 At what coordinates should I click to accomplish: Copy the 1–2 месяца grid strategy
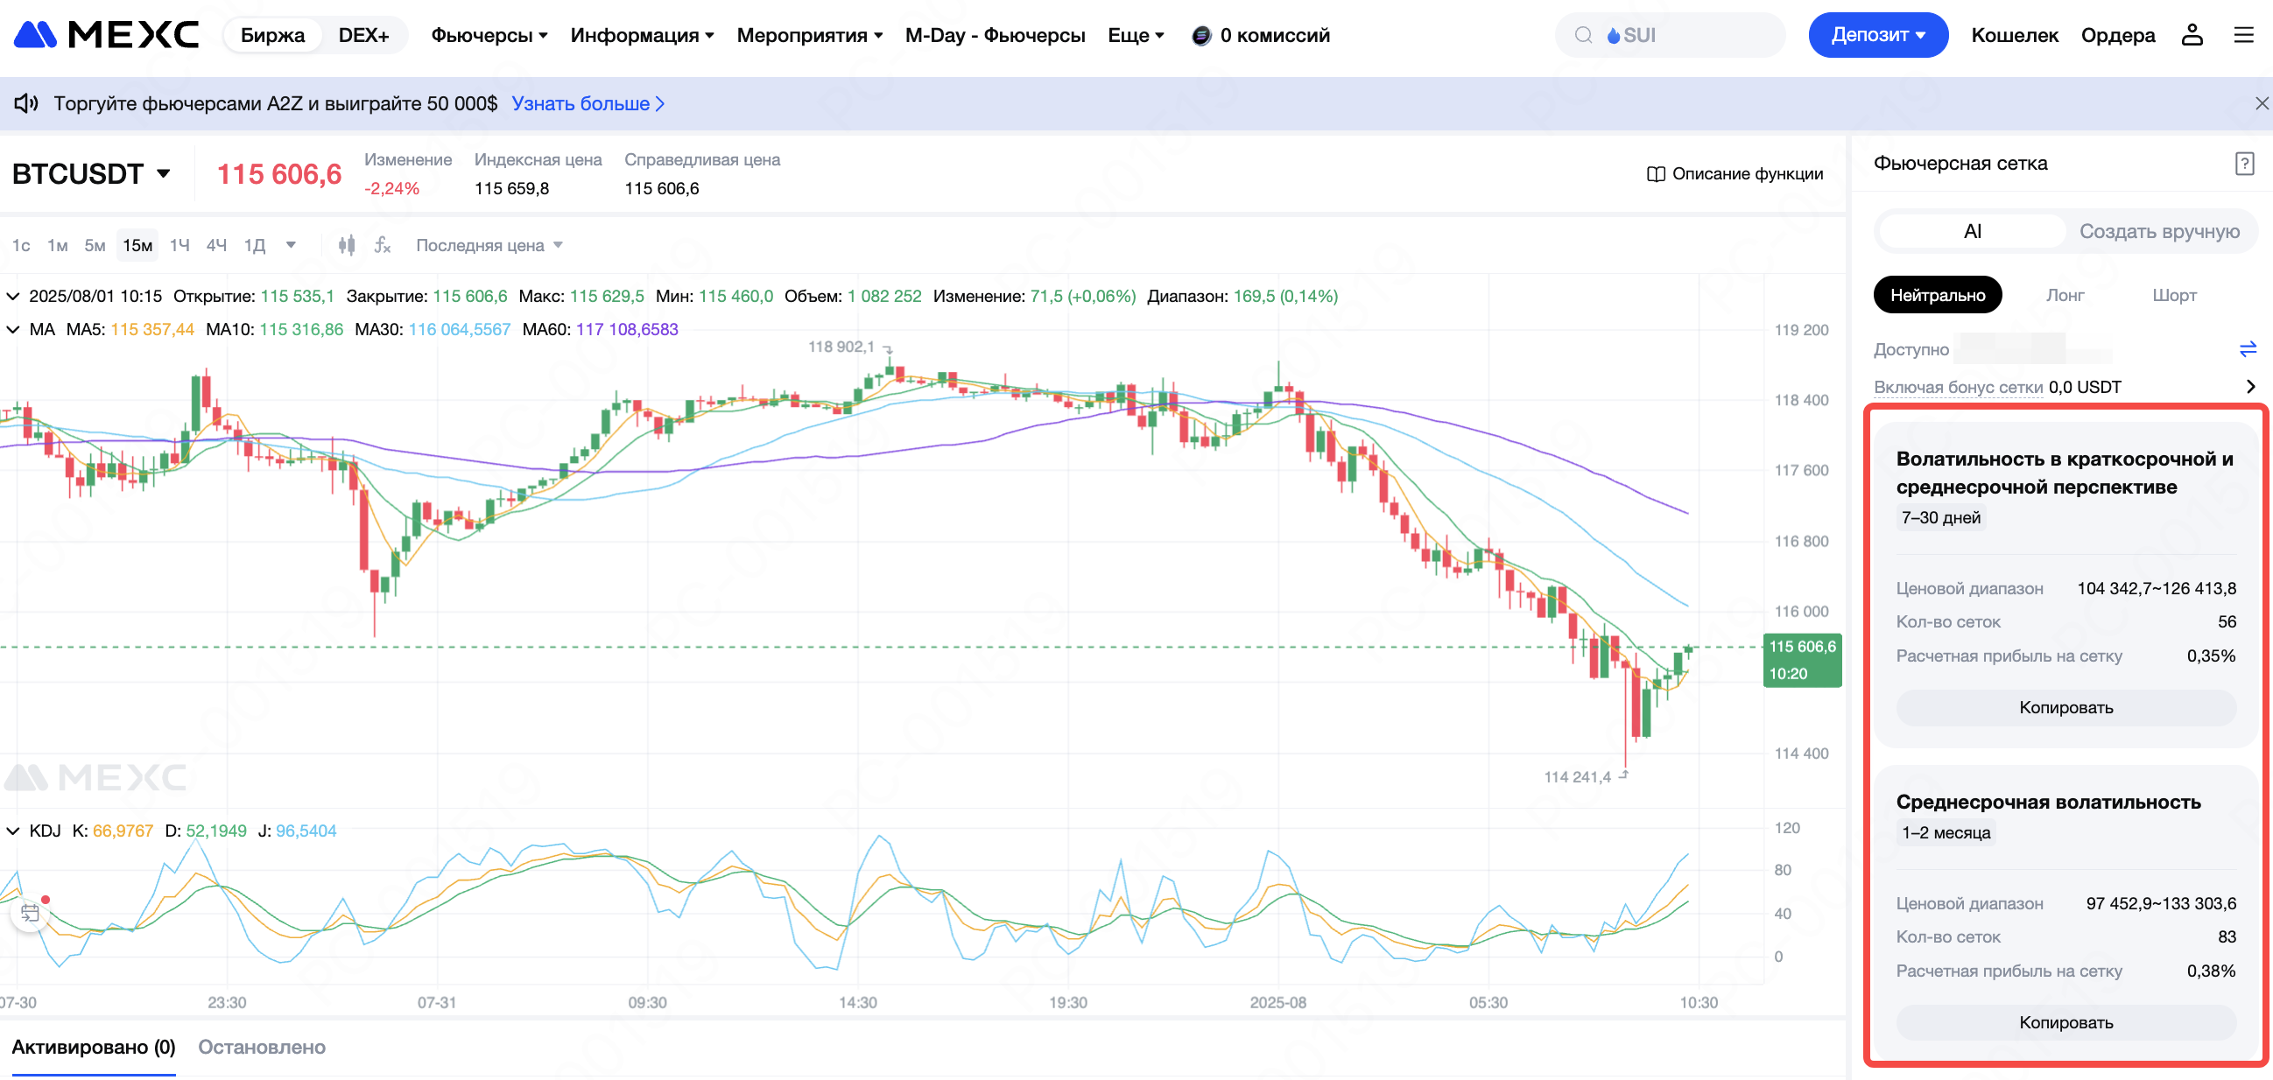(x=2065, y=1022)
